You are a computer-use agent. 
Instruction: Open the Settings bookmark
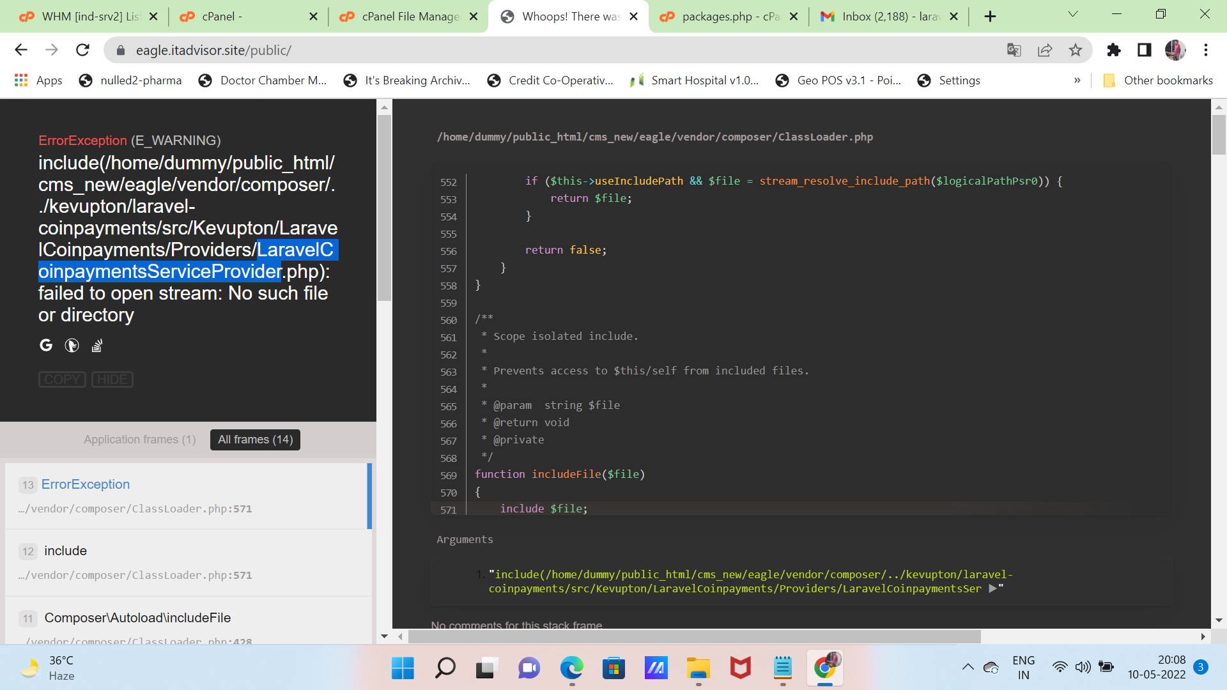(x=949, y=80)
